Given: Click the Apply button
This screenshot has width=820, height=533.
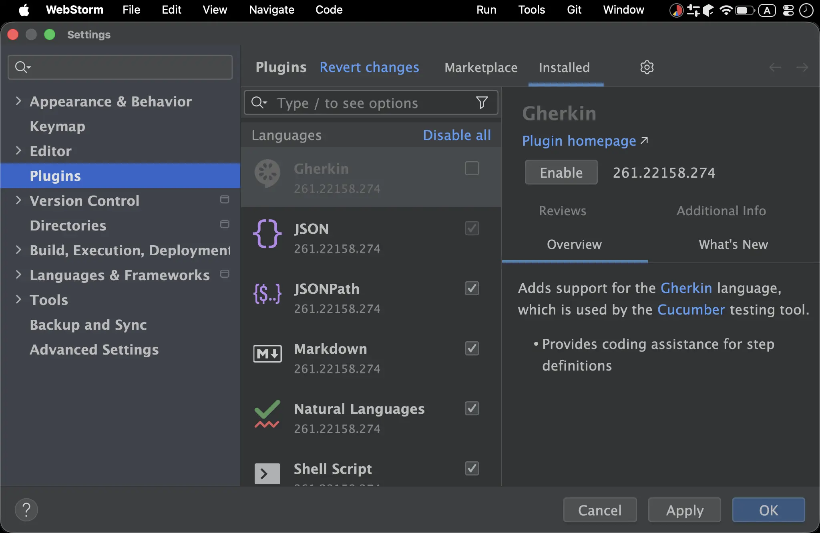Looking at the screenshot, I should tap(685, 510).
